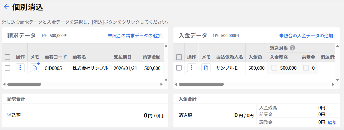Open the three-dot menu for サンプルE payment

click(192, 68)
